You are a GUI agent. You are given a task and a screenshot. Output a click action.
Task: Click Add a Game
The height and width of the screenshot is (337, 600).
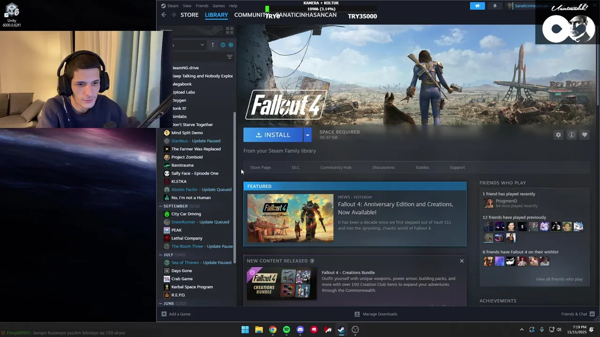tap(176, 314)
